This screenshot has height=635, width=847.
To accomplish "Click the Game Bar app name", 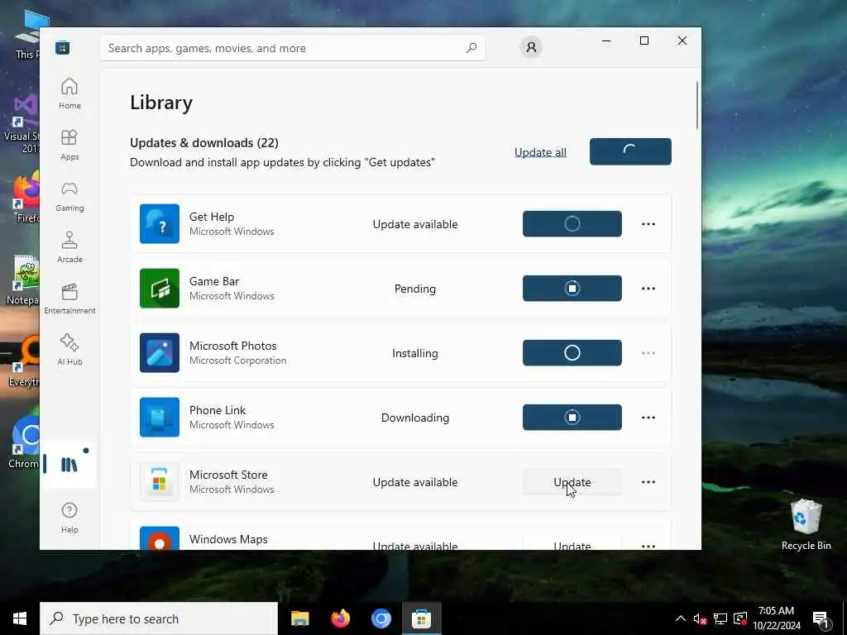I will 214,281.
